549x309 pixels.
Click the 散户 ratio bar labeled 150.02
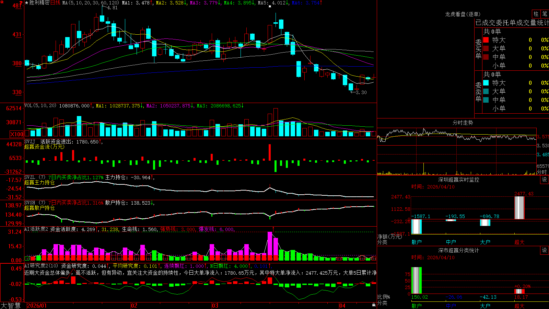pyautogui.click(x=417, y=280)
